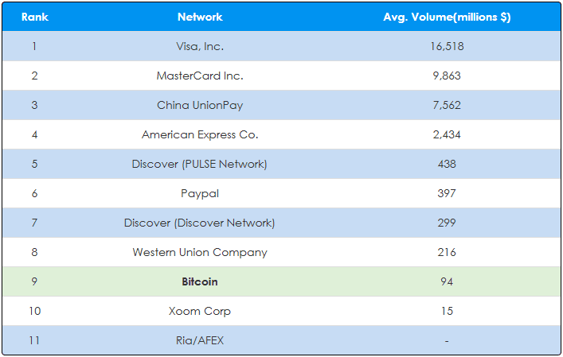This screenshot has height=357, width=563.
Task: Click the Discover (Discover Network) entry
Action: 200,223
